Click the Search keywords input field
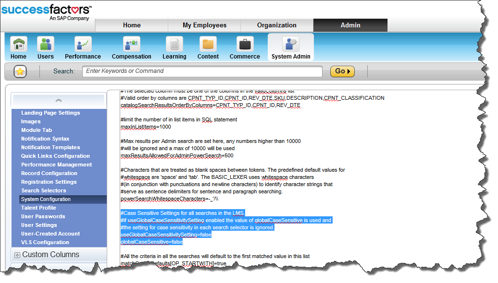498x283 pixels. coord(202,71)
